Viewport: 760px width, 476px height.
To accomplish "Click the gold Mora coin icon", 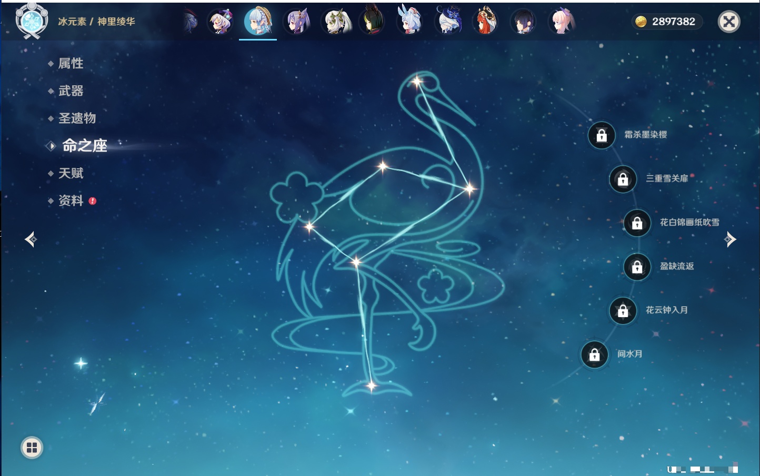I will click(x=641, y=22).
